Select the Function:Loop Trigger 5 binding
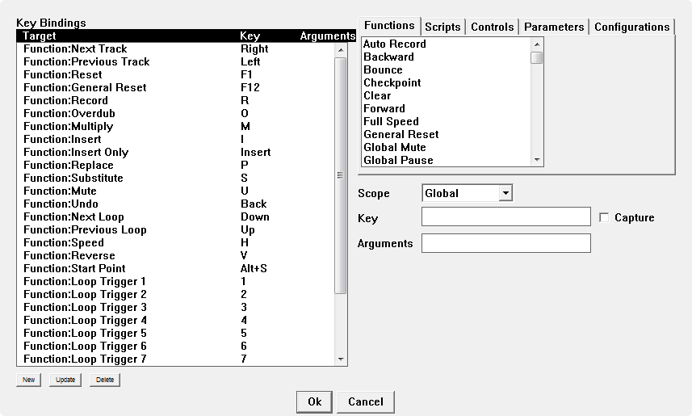 [x=176, y=333]
